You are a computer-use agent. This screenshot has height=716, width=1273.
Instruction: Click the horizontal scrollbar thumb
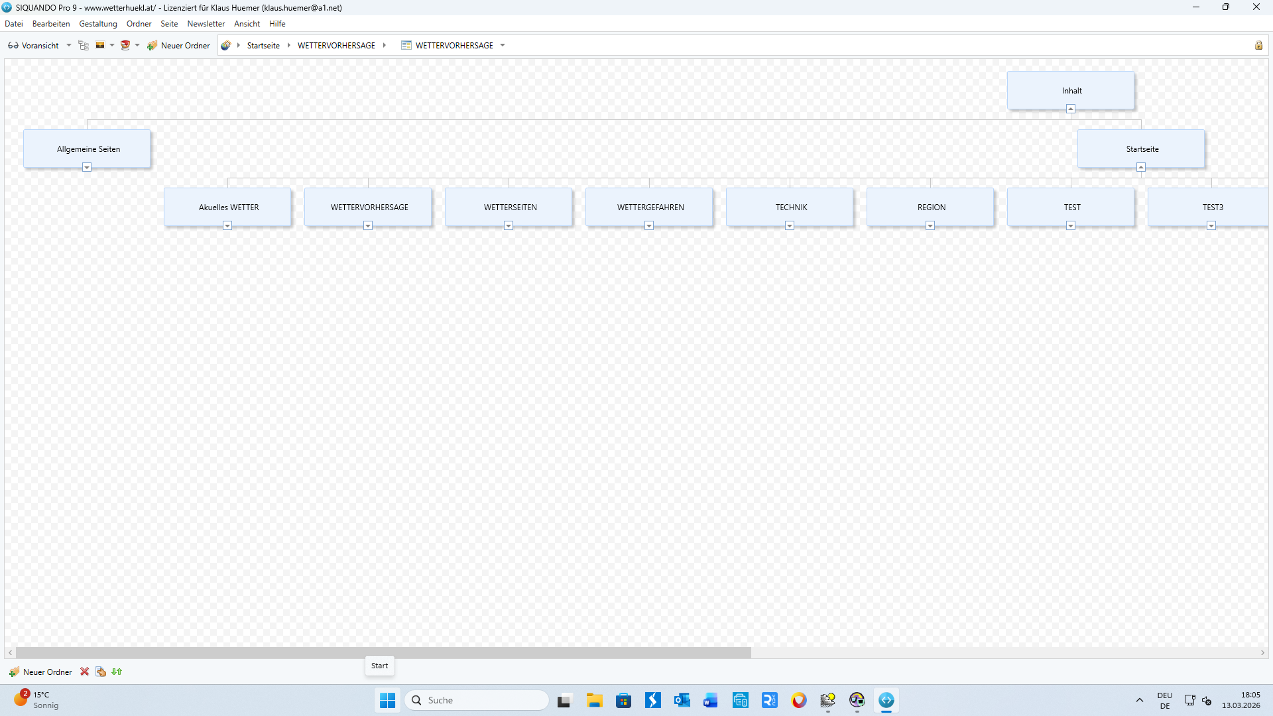383,653
